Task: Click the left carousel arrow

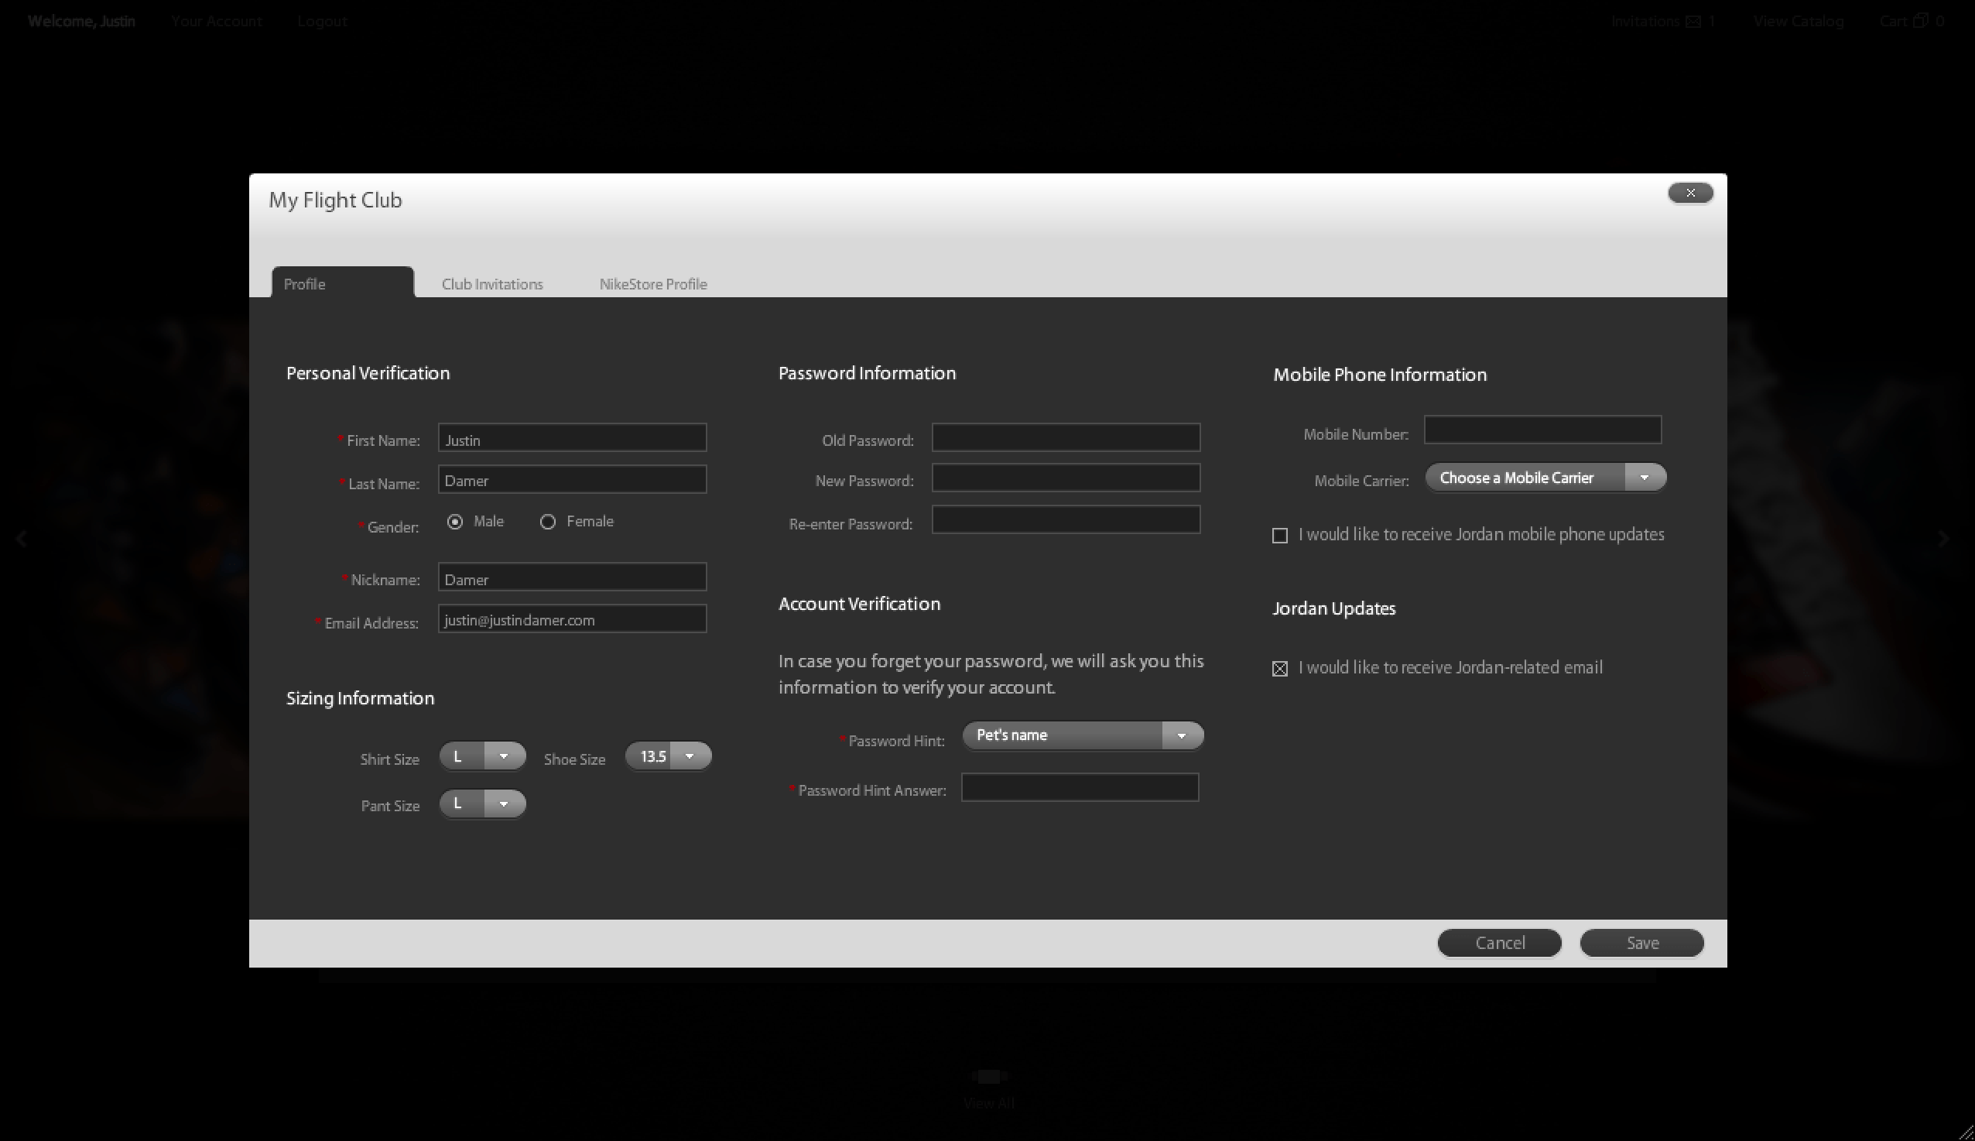Action: [22, 538]
